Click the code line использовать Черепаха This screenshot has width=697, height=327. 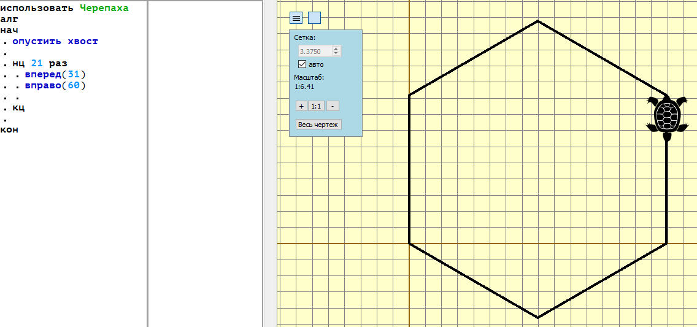click(64, 9)
